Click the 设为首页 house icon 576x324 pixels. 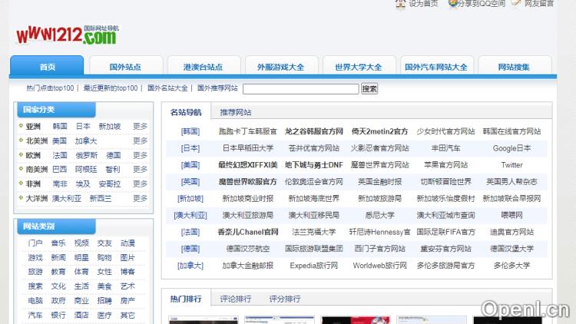pyautogui.click(x=400, y=4)
